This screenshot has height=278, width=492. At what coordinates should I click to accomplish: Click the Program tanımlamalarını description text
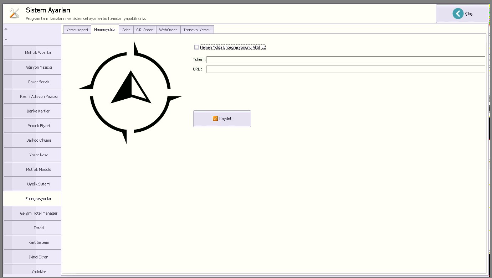pyautogui.click(x=86, y=19)
